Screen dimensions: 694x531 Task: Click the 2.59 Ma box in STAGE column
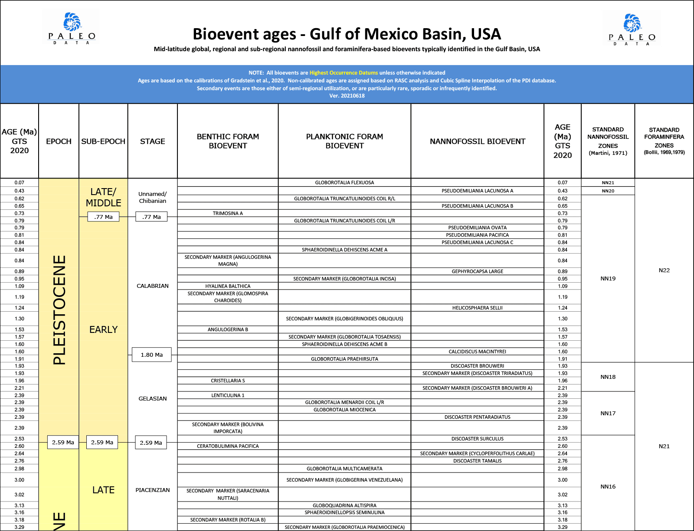(x=151, y=443)
